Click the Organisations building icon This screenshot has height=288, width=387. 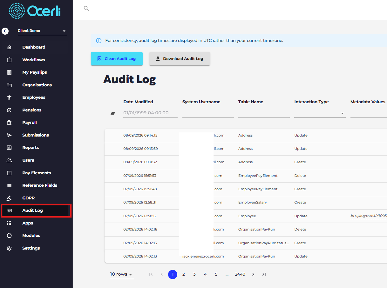[9, 85]
